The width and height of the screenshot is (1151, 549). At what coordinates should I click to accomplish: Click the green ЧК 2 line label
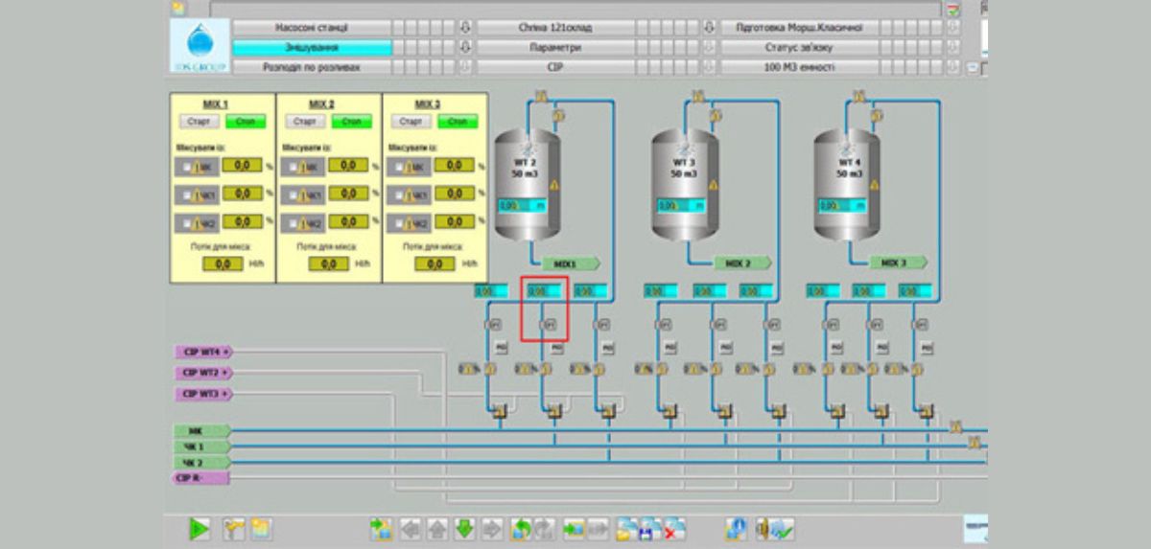(202, 462)
